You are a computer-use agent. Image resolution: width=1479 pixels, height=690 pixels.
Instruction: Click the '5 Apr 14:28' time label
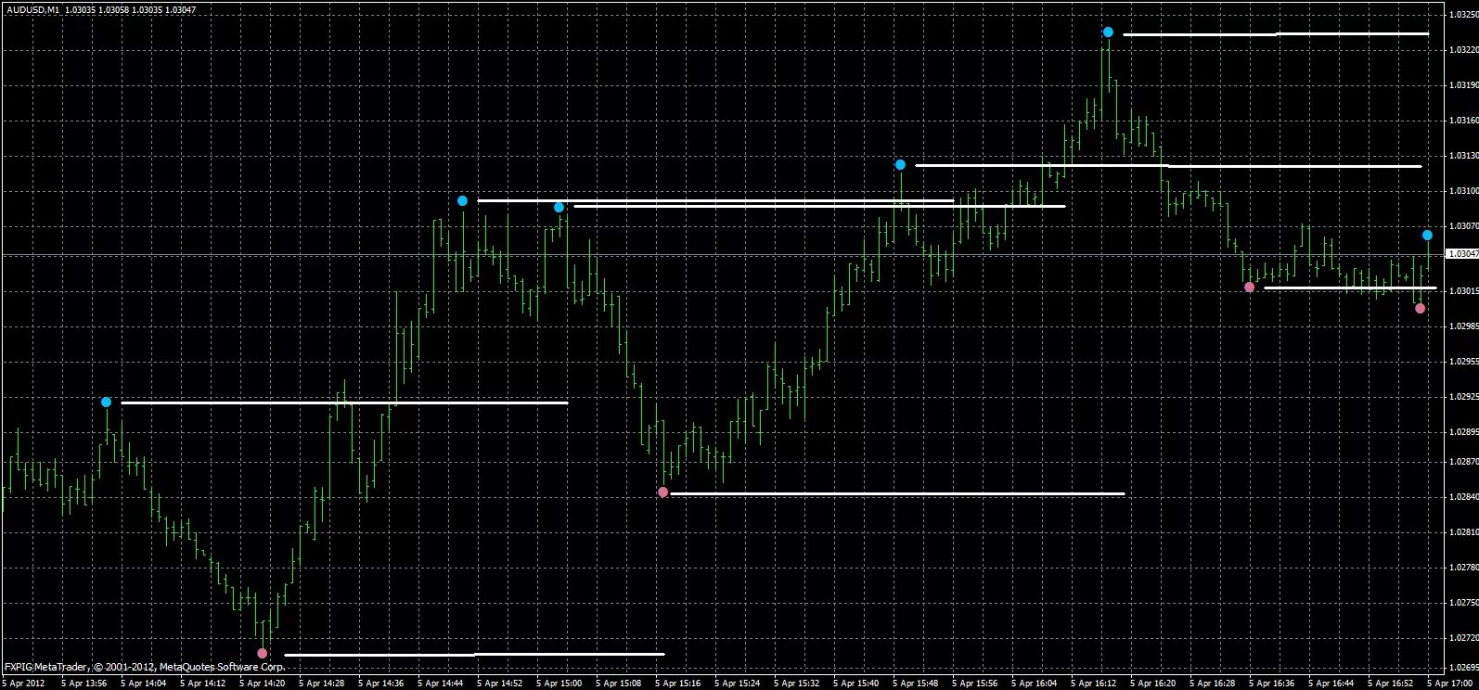click(x=323, y=684)
